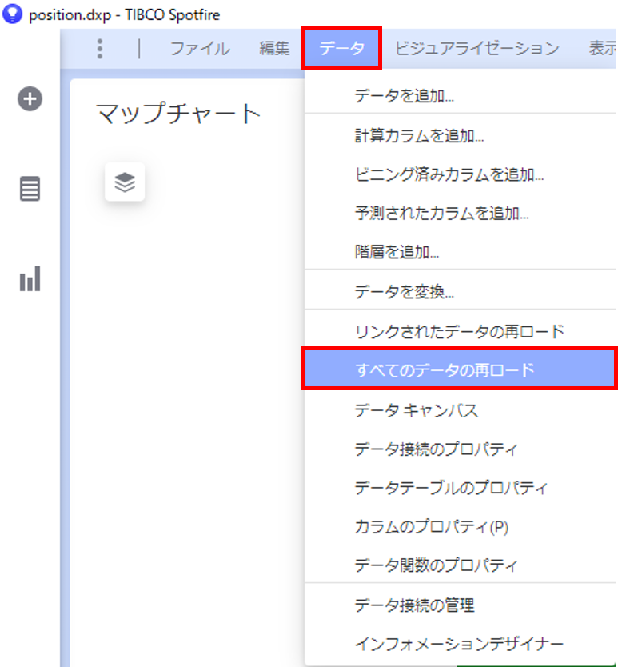Close the highlighted データ menu
Screen dimensions: 618x667
341,48
